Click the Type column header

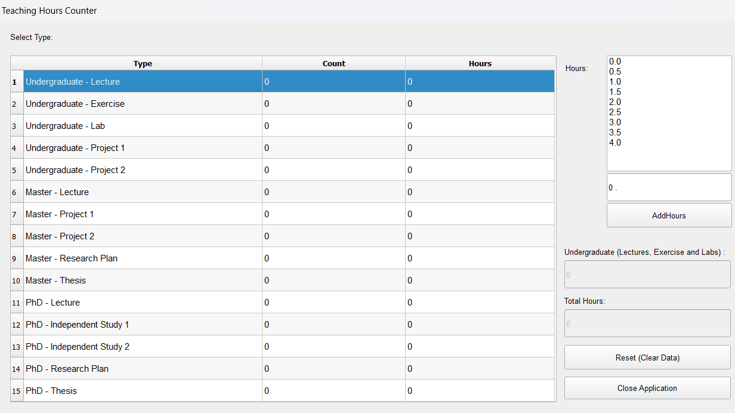(x=143, y=63)
